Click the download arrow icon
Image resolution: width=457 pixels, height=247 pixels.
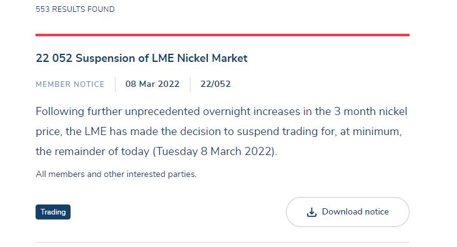[x=312, y=212]
